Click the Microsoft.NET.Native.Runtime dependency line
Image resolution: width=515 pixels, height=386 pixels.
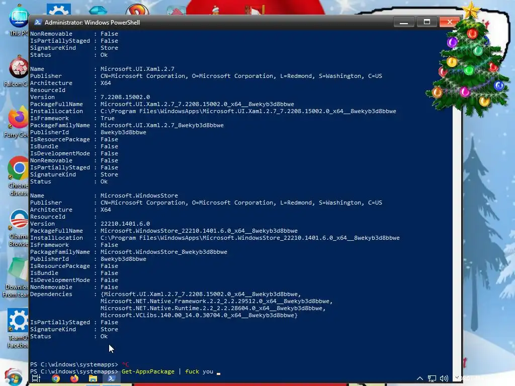(x=213, y=308)
